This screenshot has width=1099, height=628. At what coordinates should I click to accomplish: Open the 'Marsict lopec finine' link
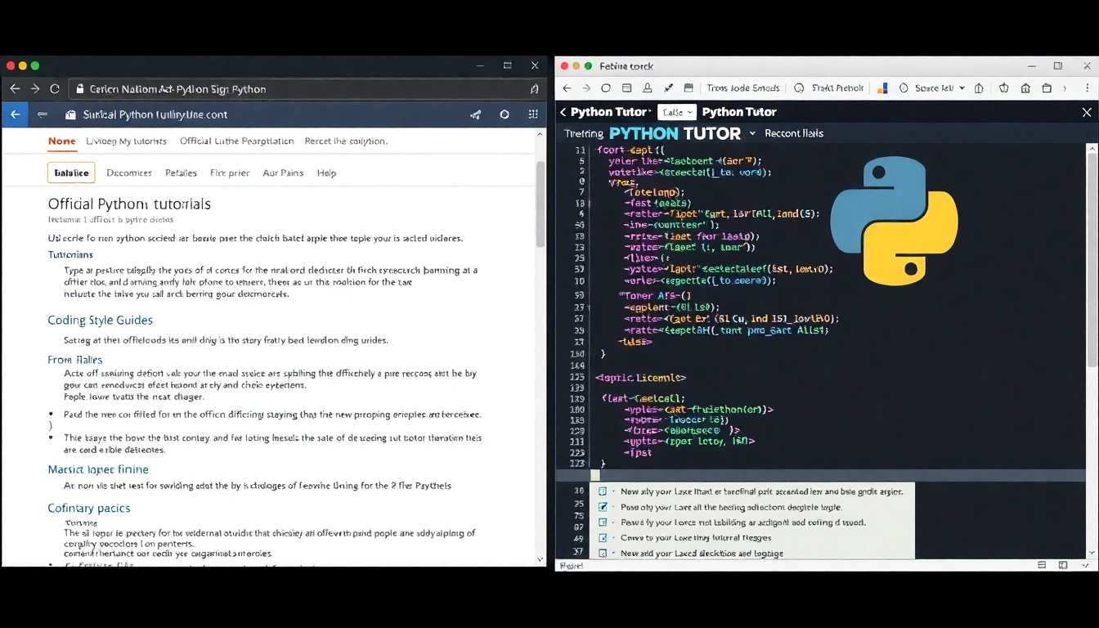click(98, 469)
